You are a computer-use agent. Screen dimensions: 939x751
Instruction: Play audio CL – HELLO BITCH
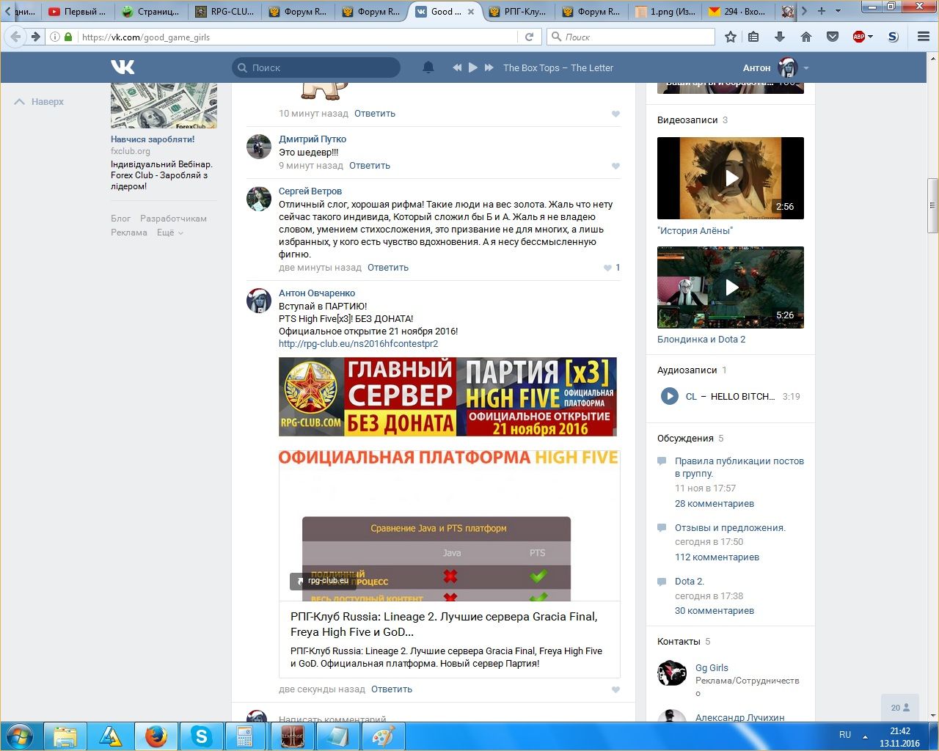pos(669,396)
